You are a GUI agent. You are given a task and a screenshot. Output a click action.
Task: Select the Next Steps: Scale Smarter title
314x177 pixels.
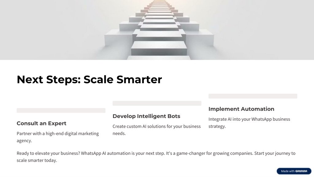coord(89,80)
